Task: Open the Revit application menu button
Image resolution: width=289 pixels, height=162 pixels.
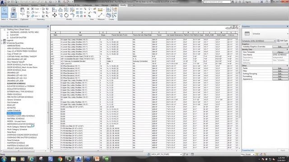Action: [x=3, y=3]
